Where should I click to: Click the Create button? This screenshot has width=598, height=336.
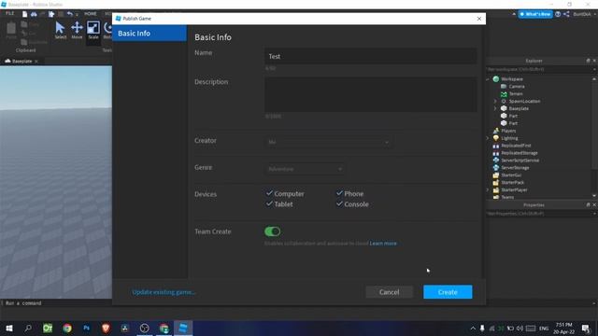[x=448, y=292]
